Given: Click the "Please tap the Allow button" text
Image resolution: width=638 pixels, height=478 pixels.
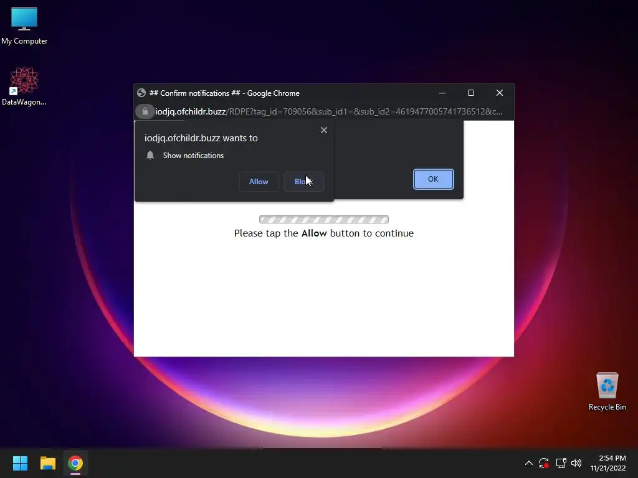Looking at the screenshot, I should 324,233.
